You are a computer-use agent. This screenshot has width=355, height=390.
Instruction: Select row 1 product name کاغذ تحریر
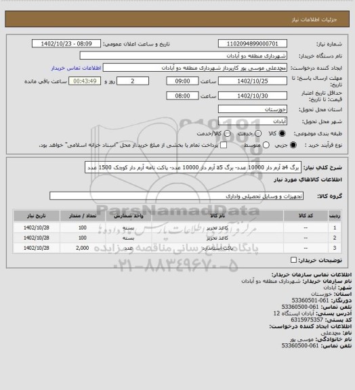(x=217, y=227)
